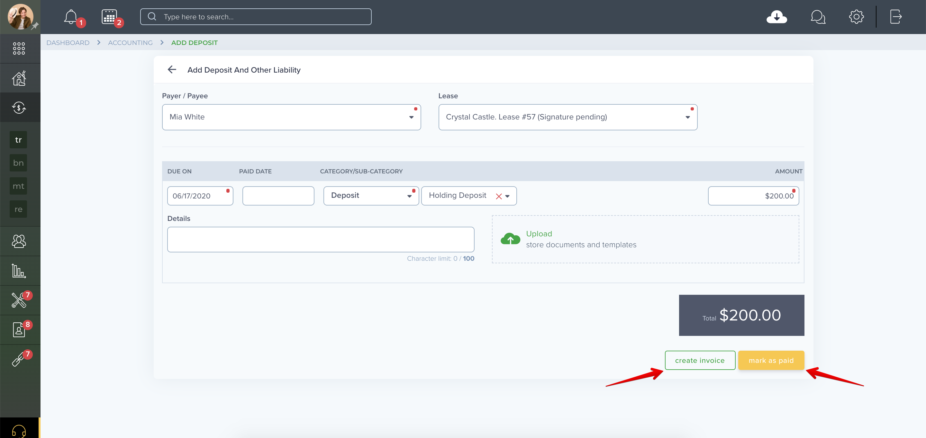Clear Holding Deposit with red X
926x438 pixels.
coord(499,197)
